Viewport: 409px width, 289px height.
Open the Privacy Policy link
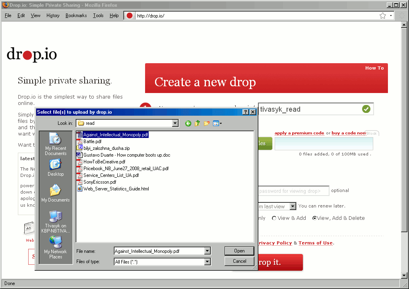click(275, 243)
